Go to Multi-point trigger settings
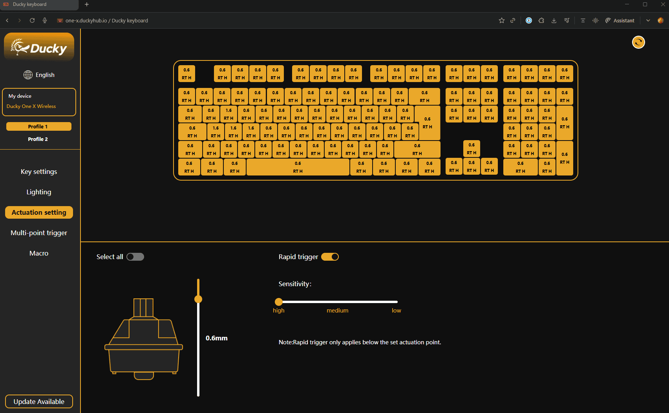669x413 pixels. coord(39,233)
